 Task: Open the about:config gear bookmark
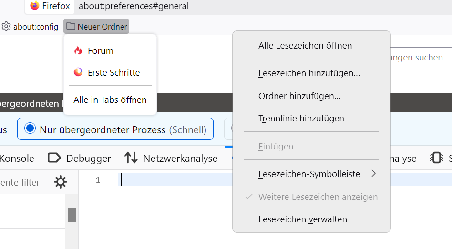[30, 27]
